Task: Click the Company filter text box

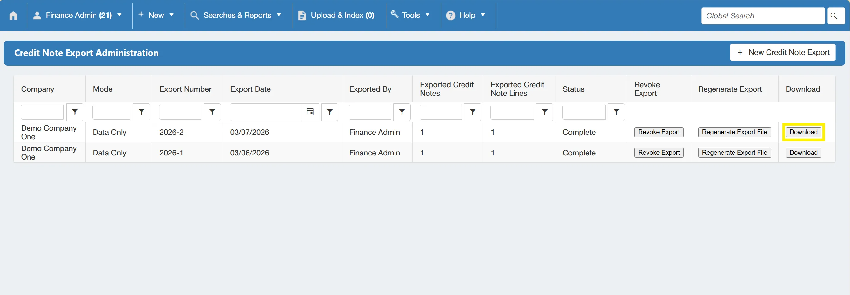Action: [x=42, y=112]
